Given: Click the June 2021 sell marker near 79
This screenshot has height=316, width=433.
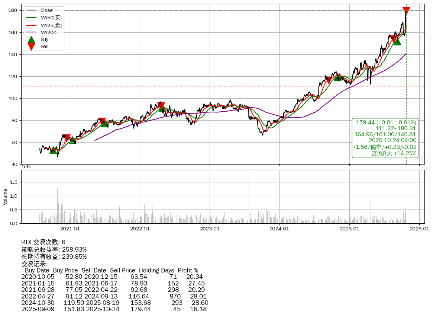Looking at the screenshot, I should (102, 121).
